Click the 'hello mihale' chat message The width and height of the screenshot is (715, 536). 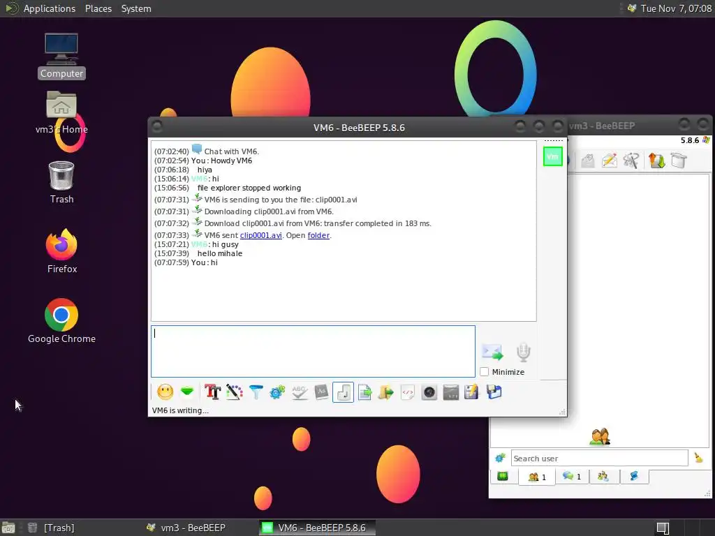220,253
